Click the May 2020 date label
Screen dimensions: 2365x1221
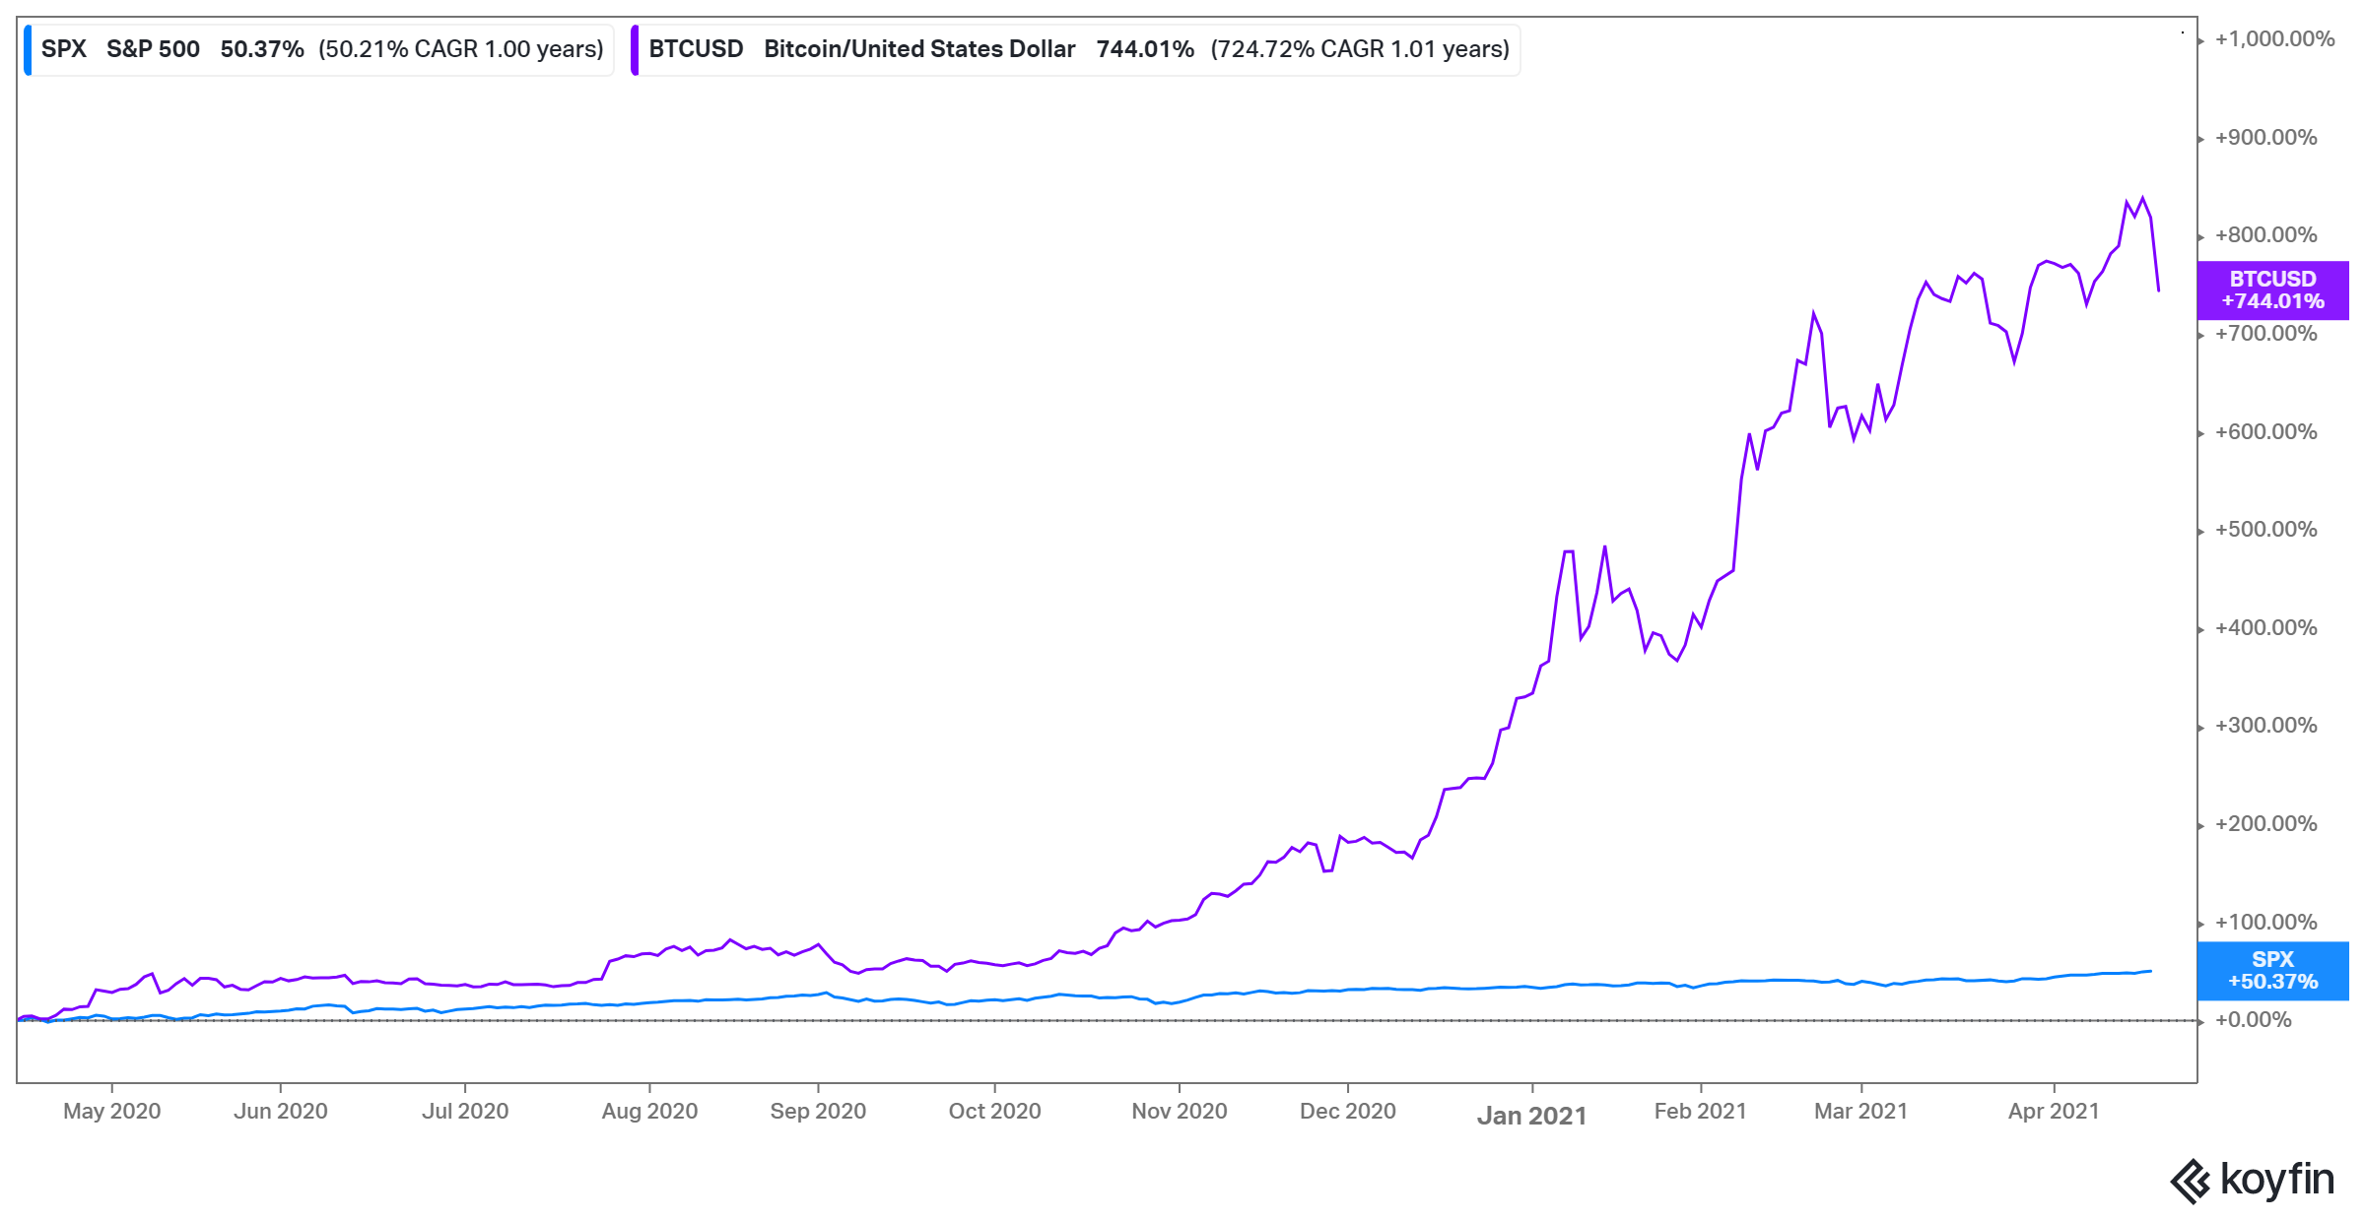click(111, 1112)
